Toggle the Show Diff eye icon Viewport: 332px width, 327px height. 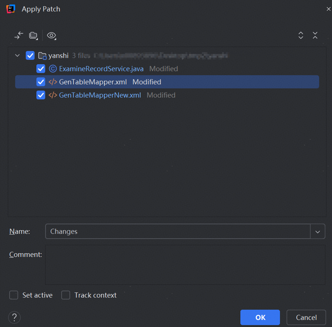52,35
